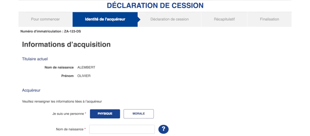Image resolution: width=310 pixels, height=136 pixels.
Task: Open the Récapitulatif step
Action: [x=224, y=19]
